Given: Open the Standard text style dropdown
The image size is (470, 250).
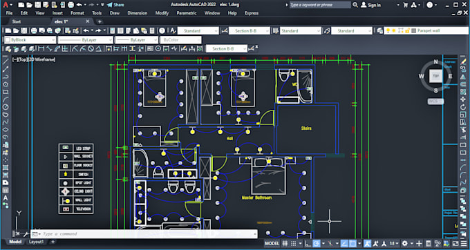Looking at the screenshot, I should (x=198, y=31).
